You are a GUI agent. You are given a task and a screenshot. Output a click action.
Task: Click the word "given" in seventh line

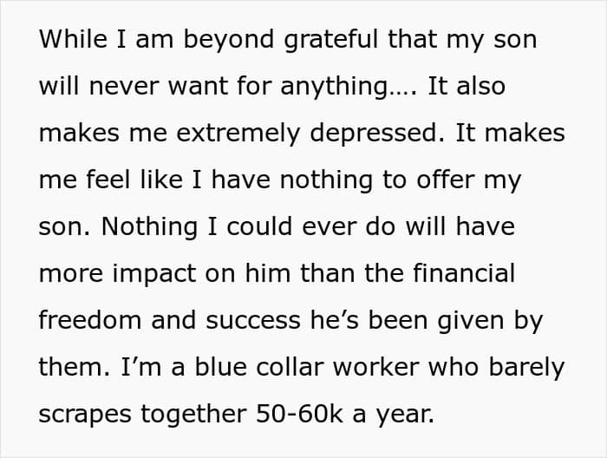(x=470, y=322)
